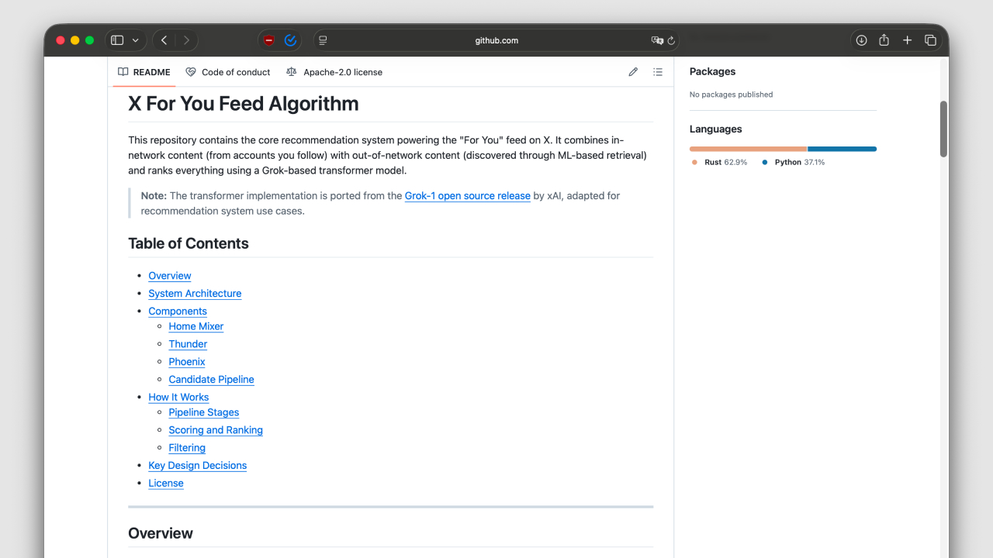The image size is (993, 558).
Task: Toggle the sidebar with the sidebar button
Action: coord(116,40)
